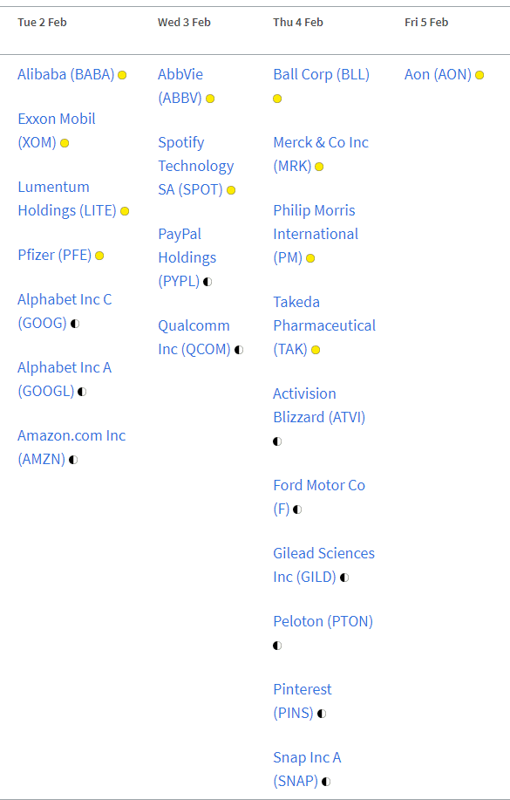The image size is (510, 800).
Task: Open the Exxon Mobil (XOM) link
Action: 57,131
